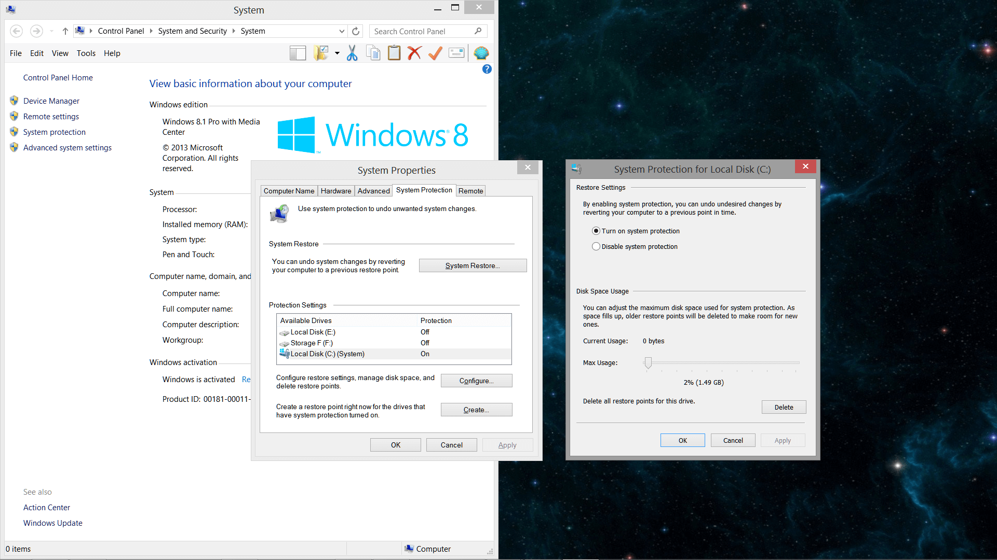Toggle the navigation pane layout icon

298,53
